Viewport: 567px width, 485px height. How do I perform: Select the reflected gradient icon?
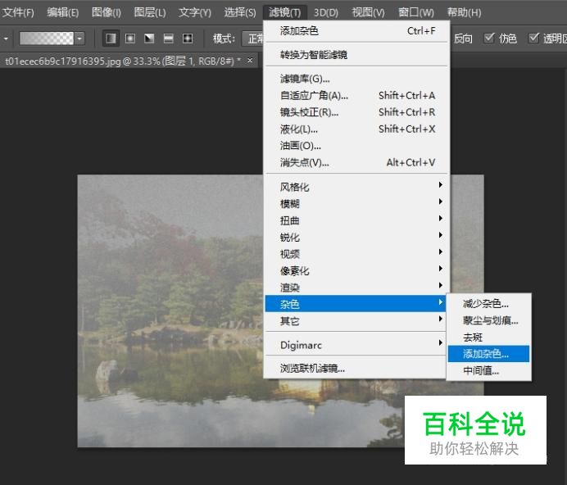click(x=169, y=39)
